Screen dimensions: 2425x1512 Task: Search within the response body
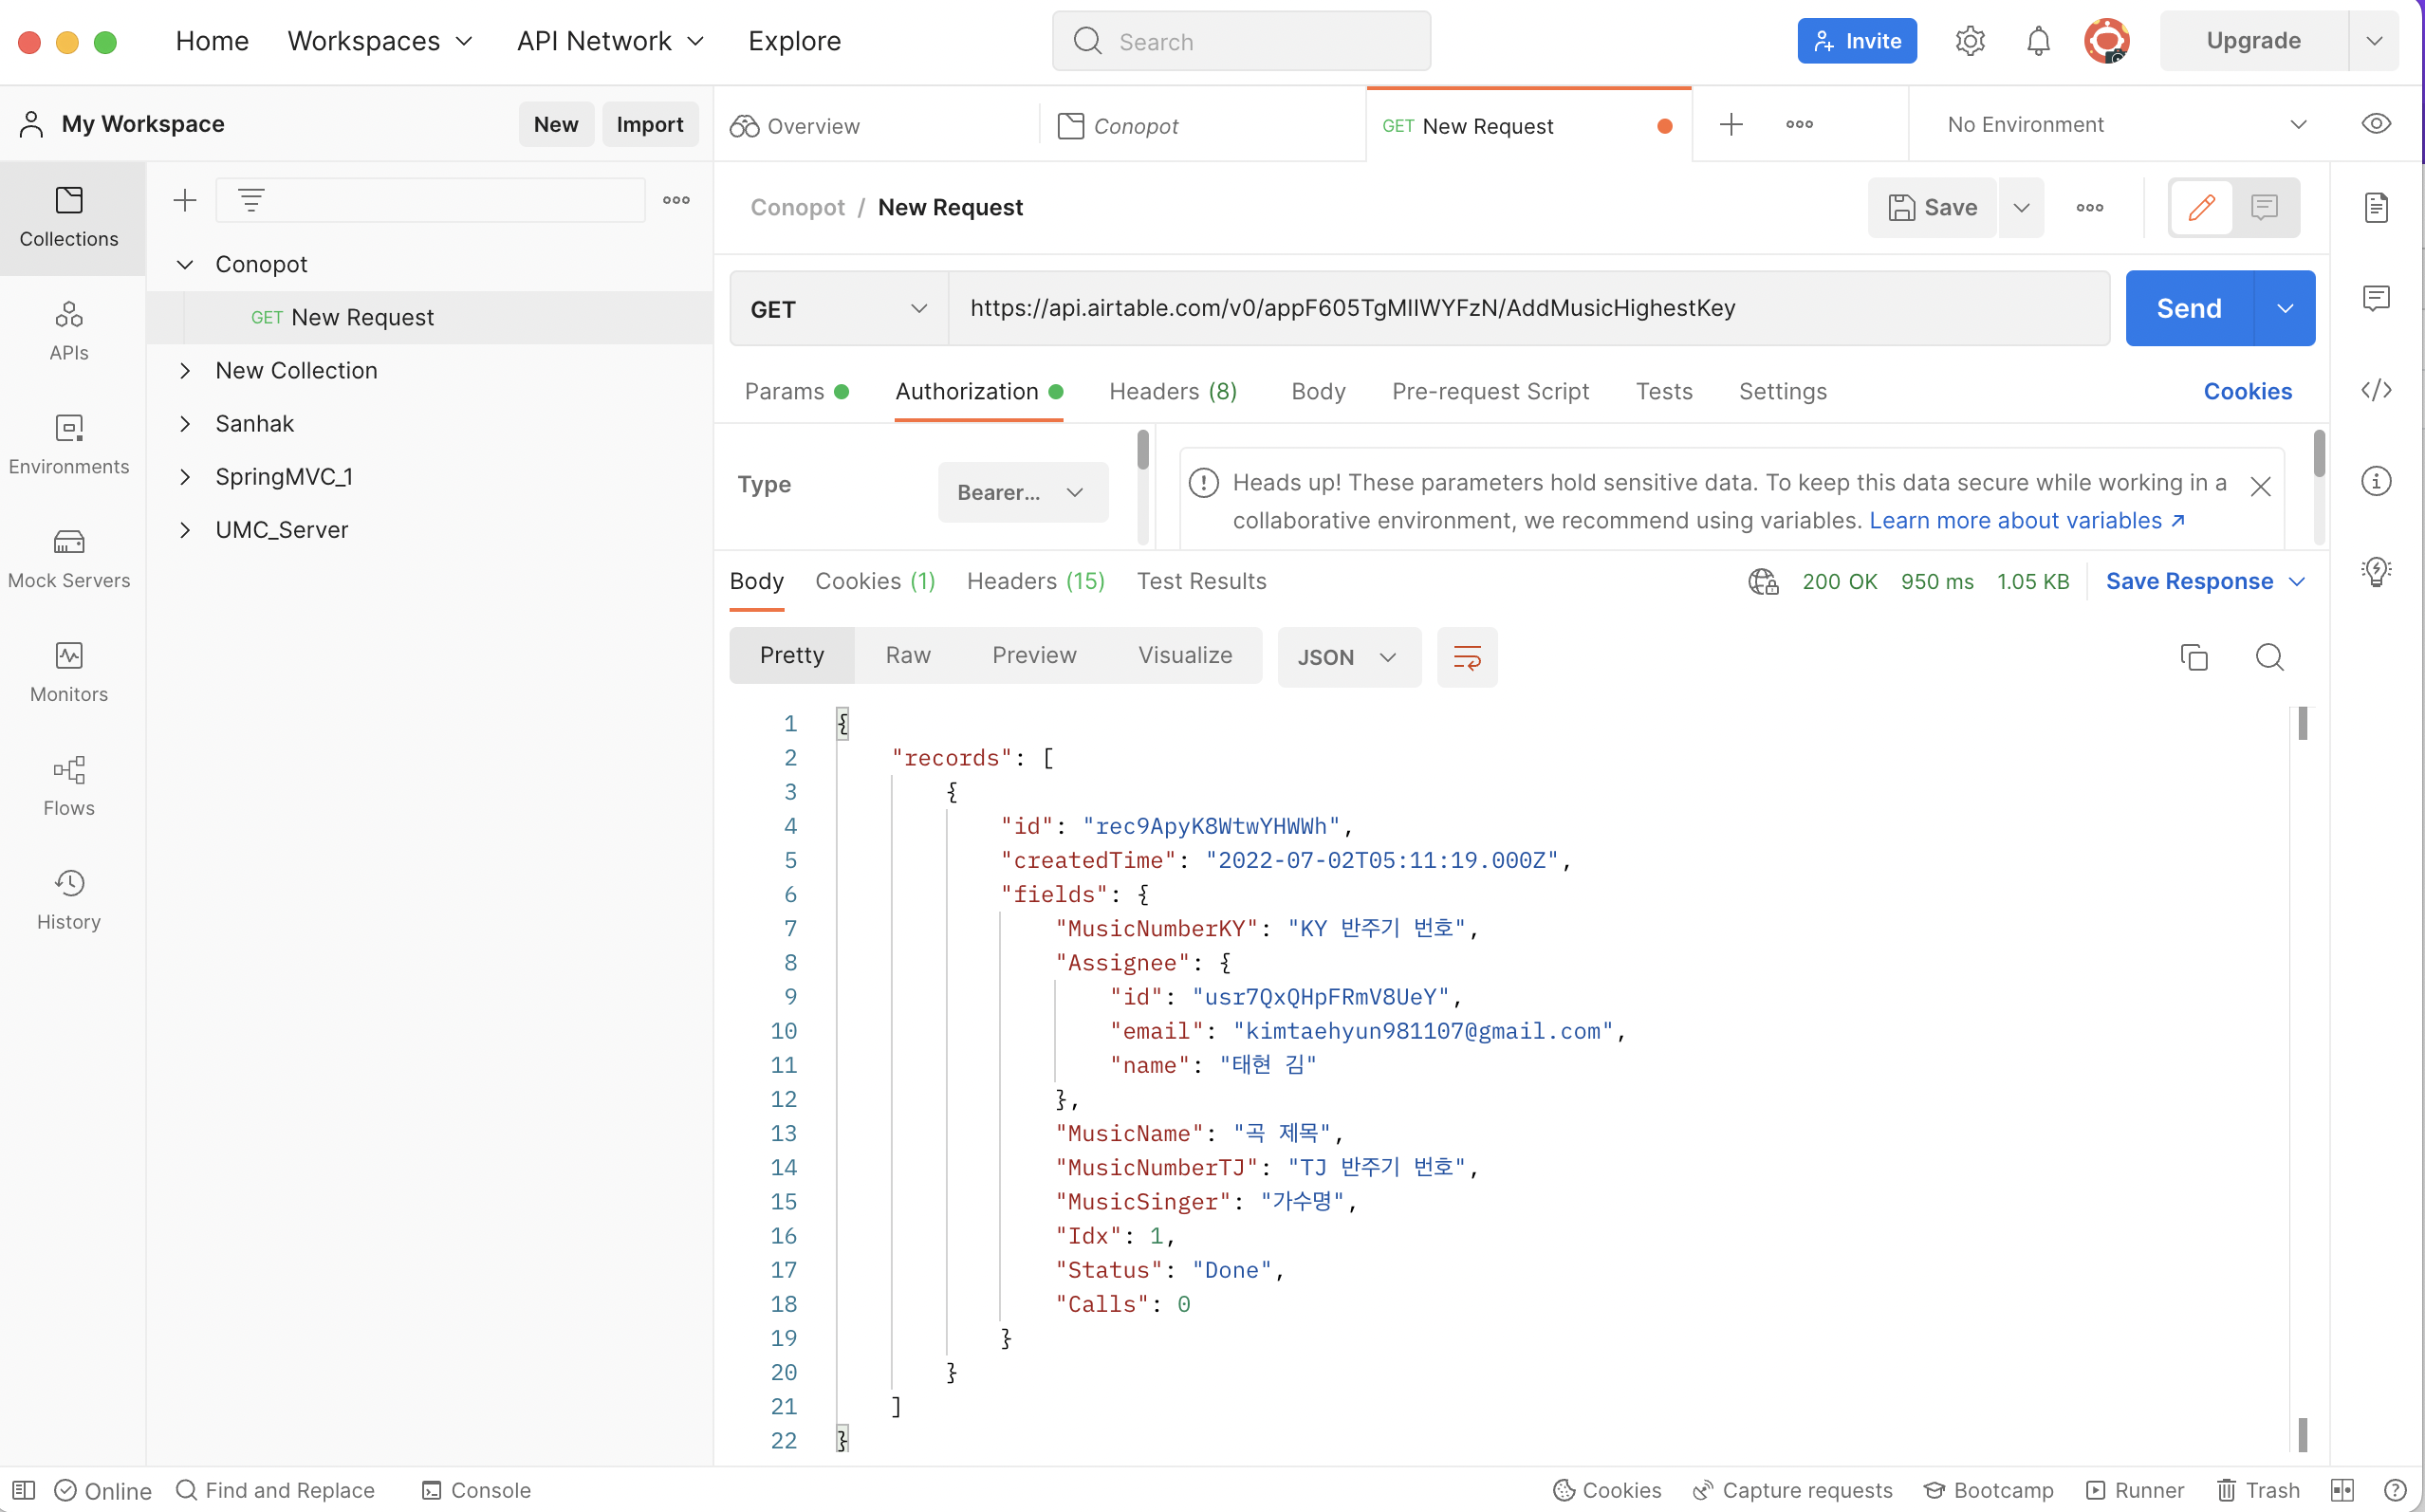click(2269, 657)
